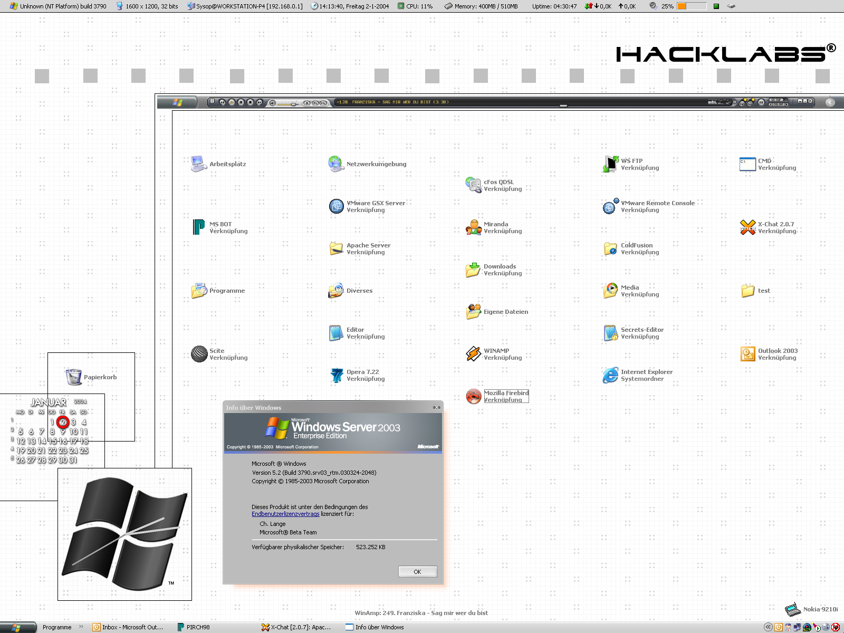Screen dimensions: 844x633
Task: Expand hidden system tray icons arrow
Action: [x=768, y=627]
